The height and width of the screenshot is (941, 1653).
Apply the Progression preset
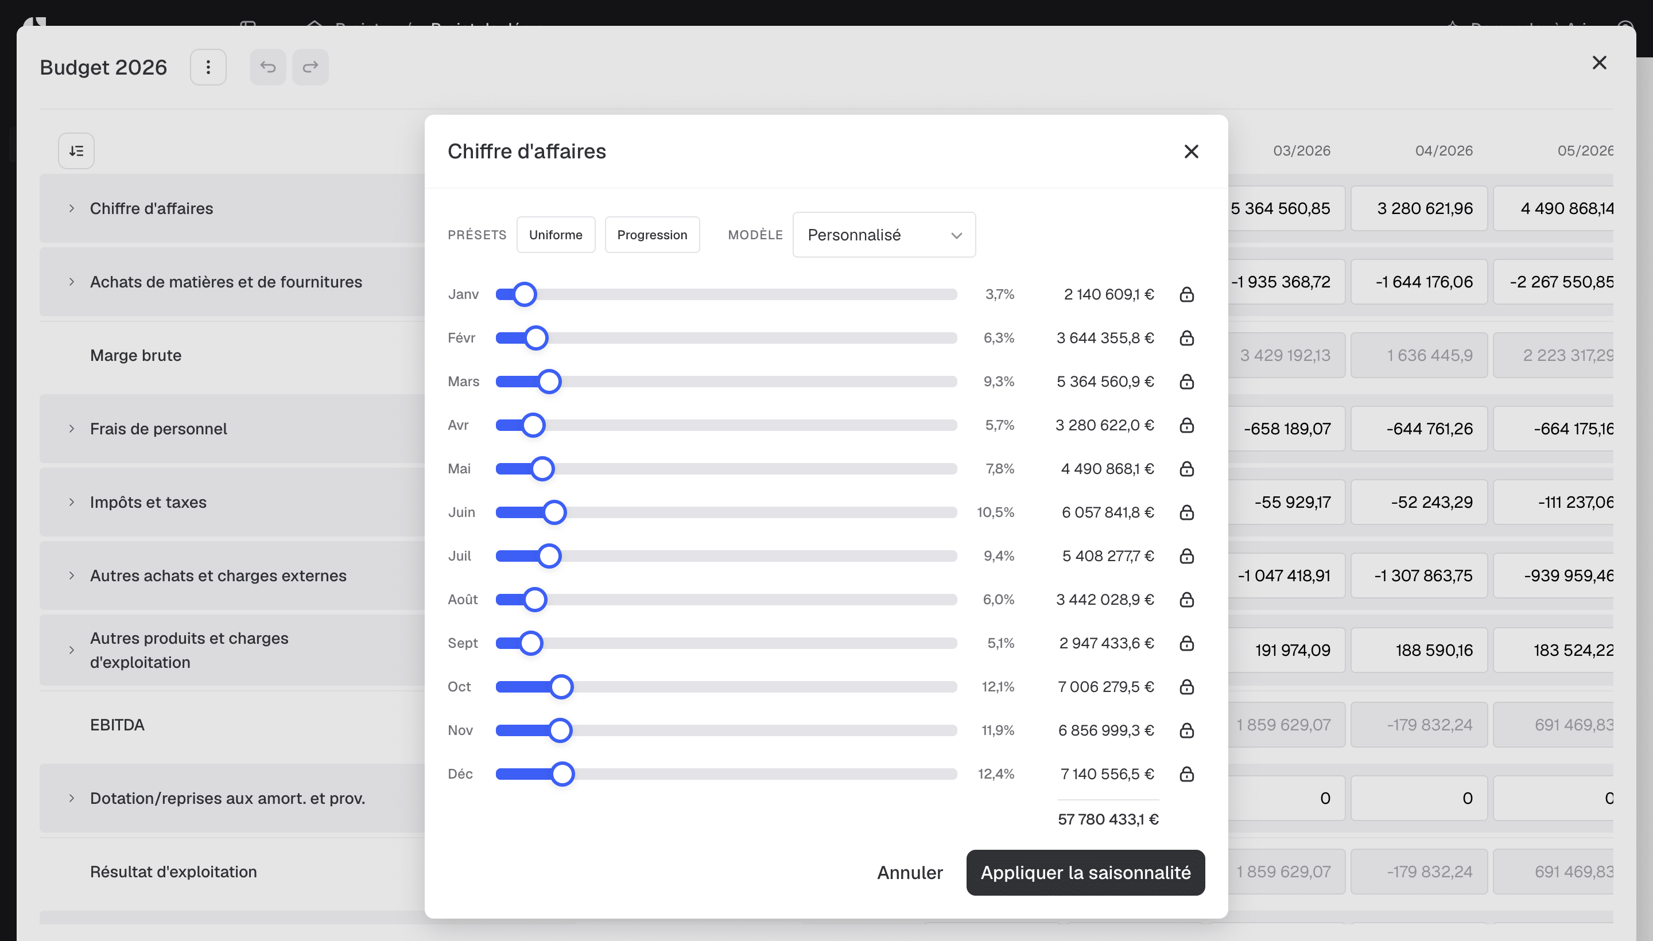[651, 235]
